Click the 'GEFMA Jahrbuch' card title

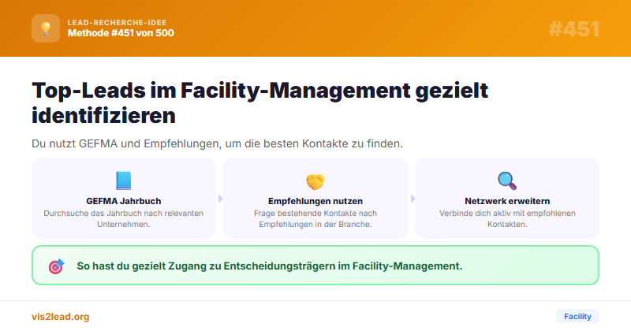point(124,201)
